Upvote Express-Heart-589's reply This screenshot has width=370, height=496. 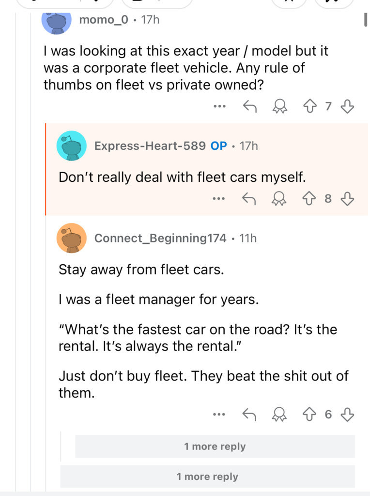tap(309, 199)
